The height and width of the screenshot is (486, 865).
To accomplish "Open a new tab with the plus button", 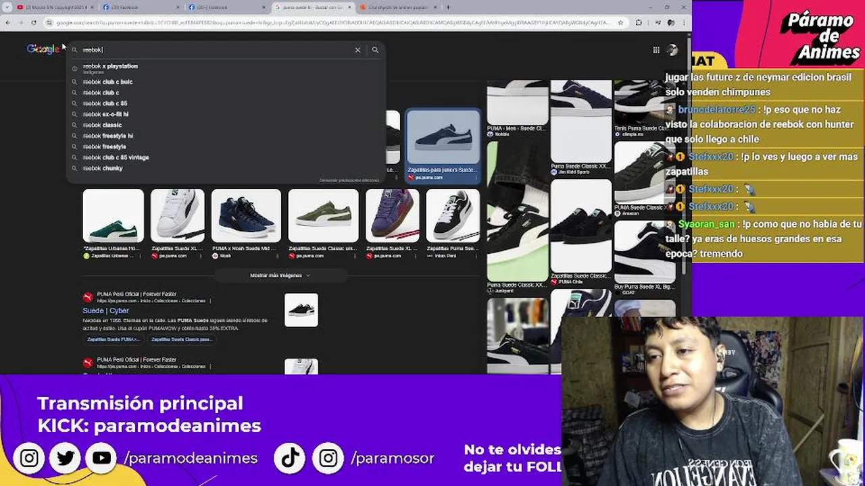I will pos(447,7).
